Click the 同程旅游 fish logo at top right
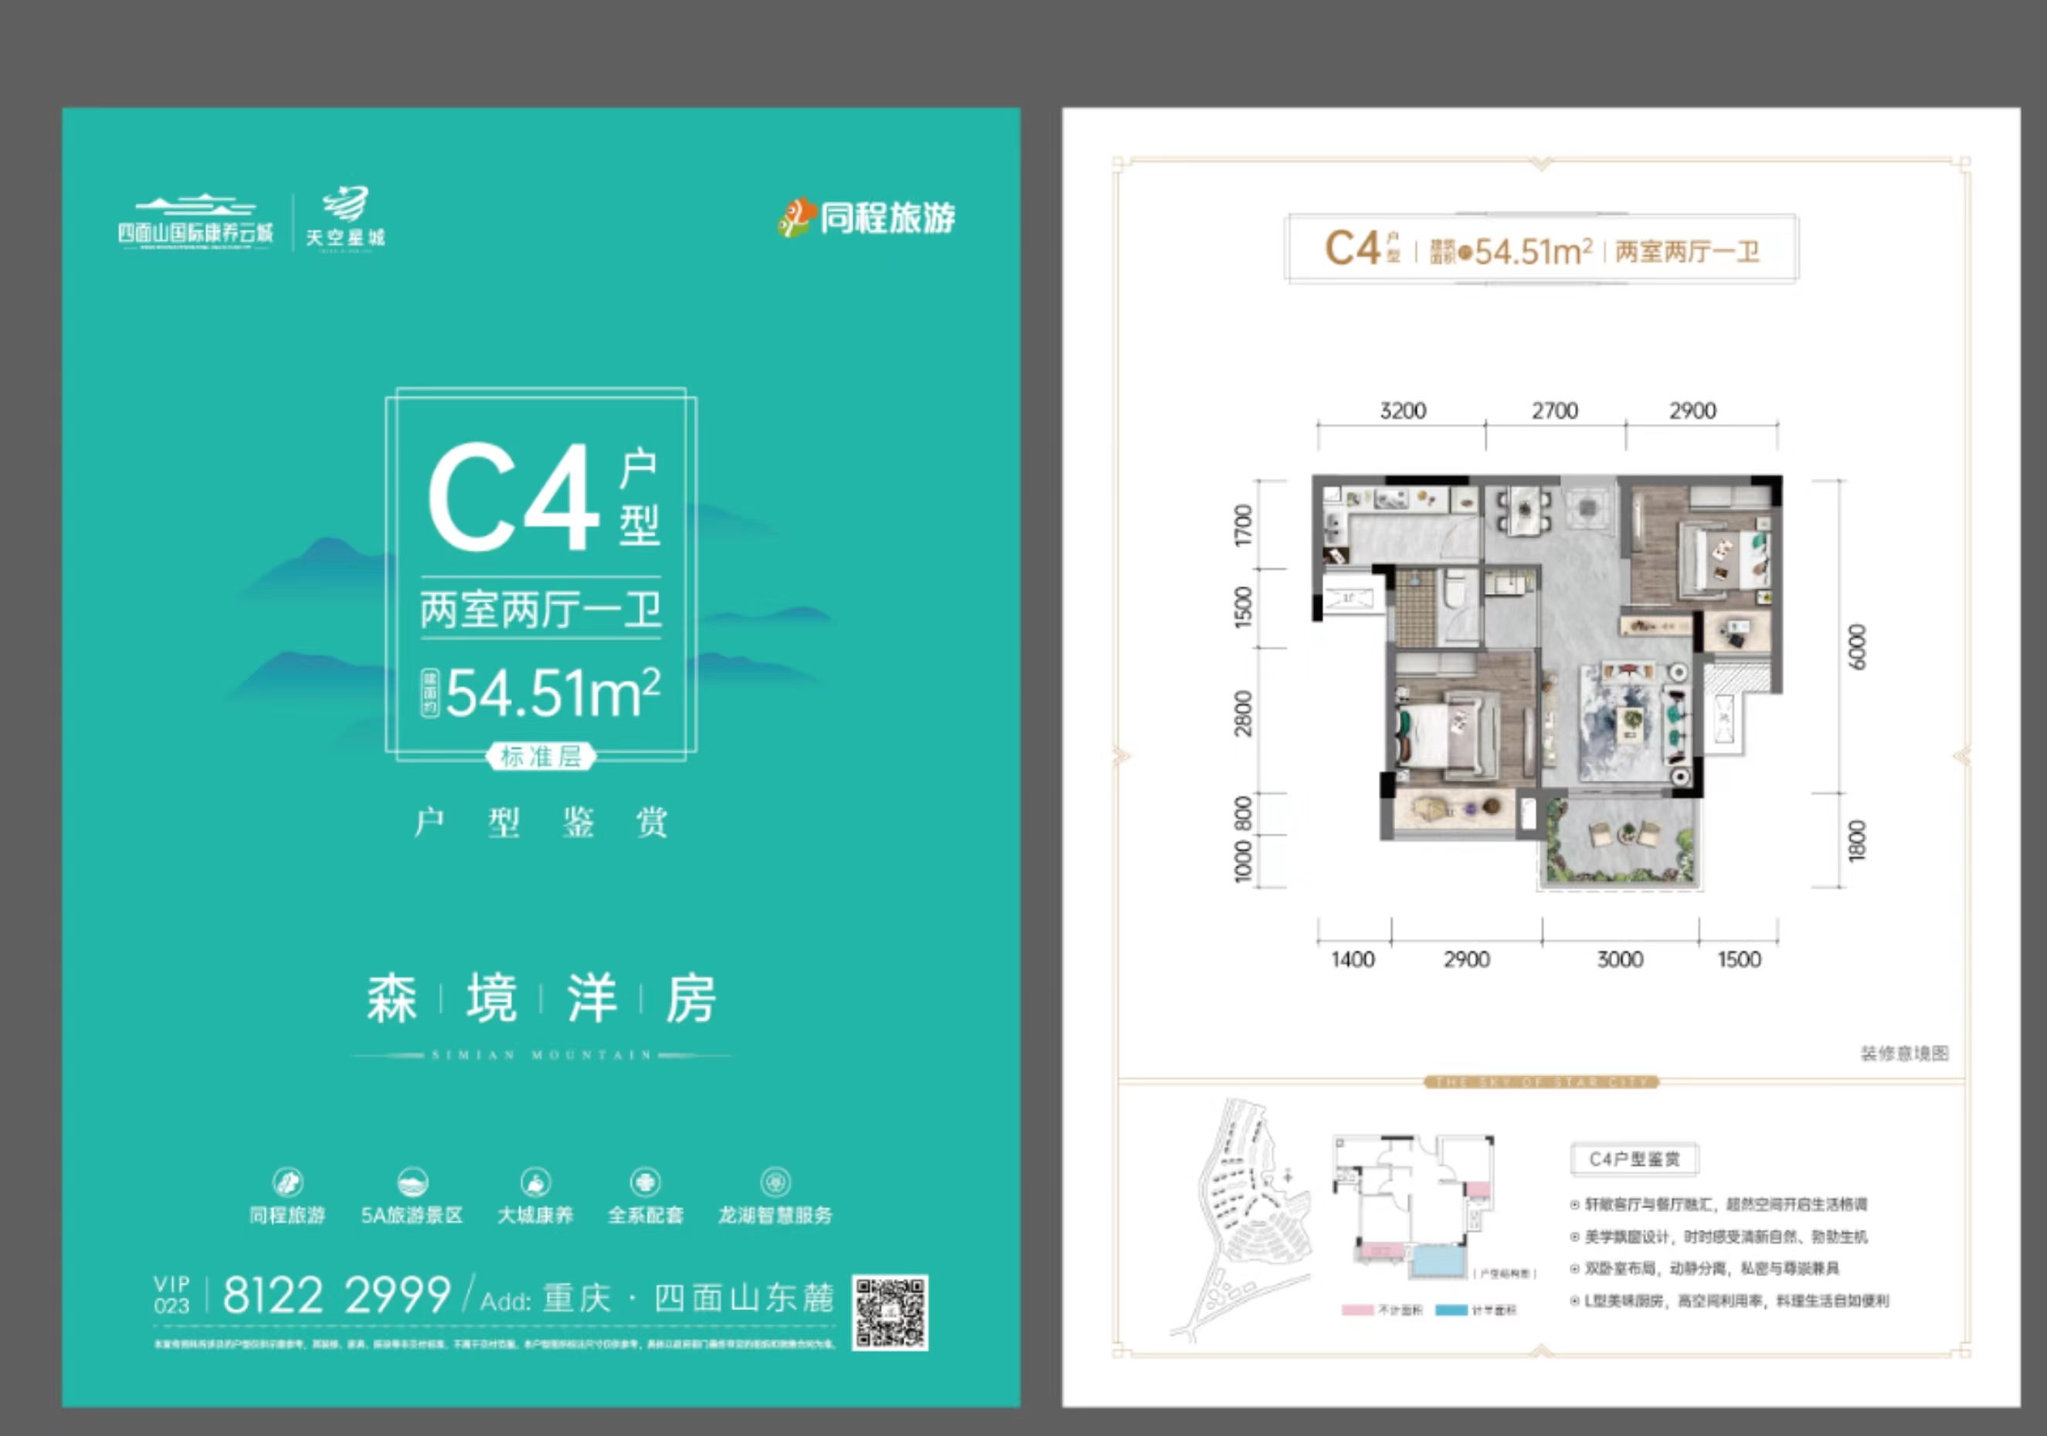The image size is (2047, 1436). pos(797,218)
